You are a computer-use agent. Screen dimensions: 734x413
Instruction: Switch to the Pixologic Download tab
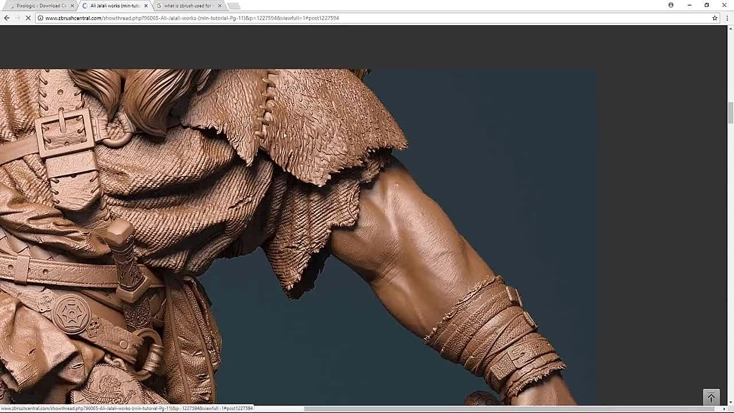(40, 6)
